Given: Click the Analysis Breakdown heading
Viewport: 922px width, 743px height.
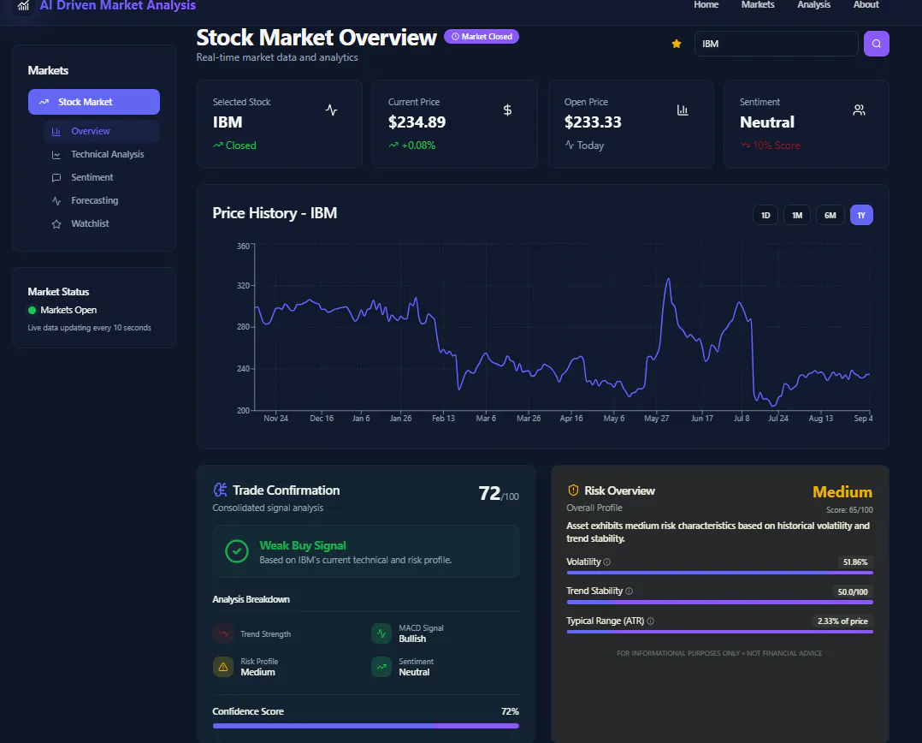Looking at the screenshot, I should click(251, 599).
